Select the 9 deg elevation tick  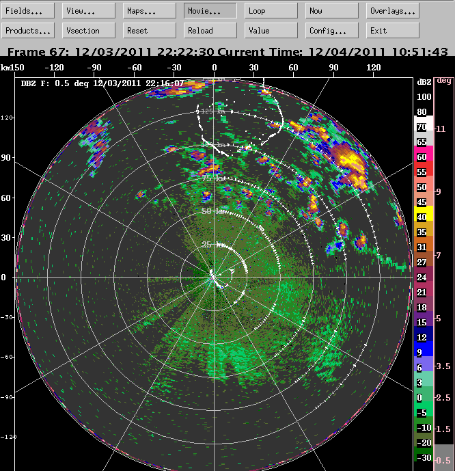(x=439, y=191)
